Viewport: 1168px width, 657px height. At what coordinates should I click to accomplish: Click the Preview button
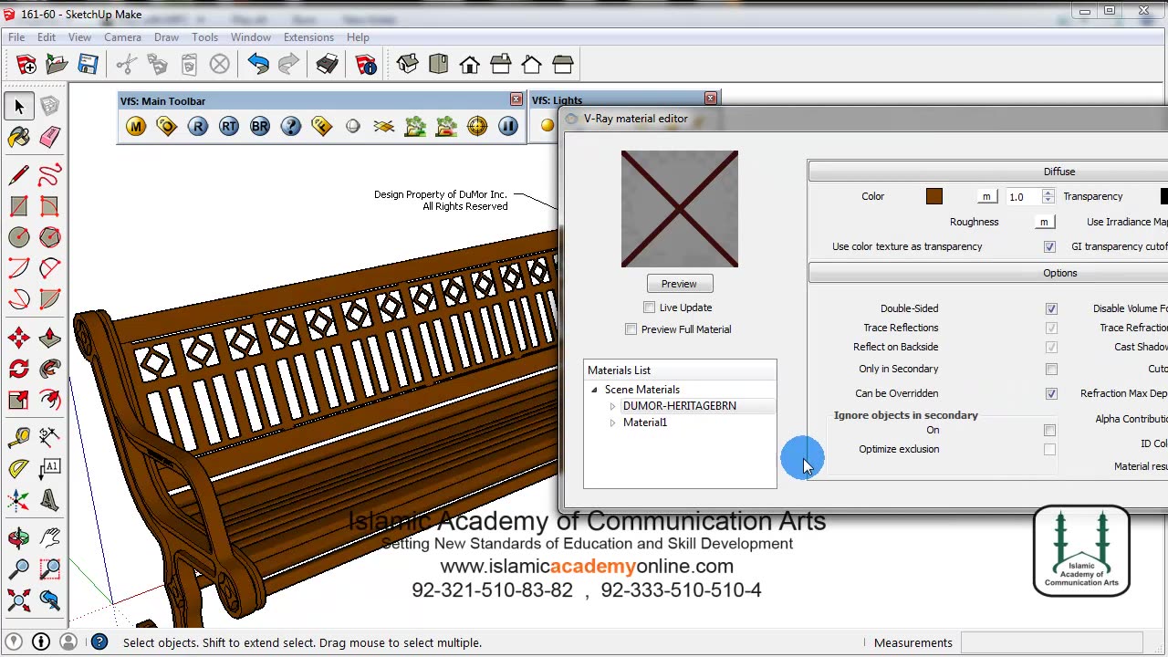[x=679, y=284]
